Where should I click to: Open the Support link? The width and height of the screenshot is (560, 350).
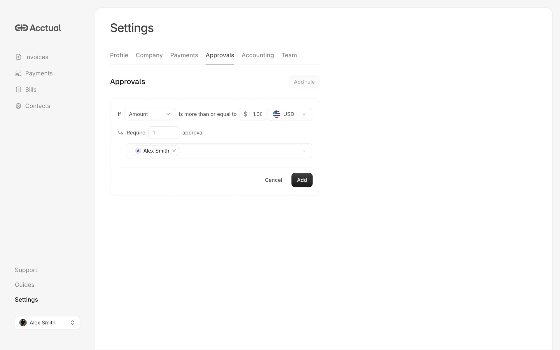point(26,270)
